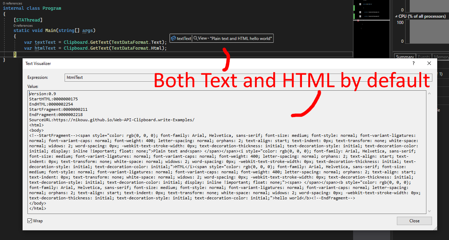The image size is (449, 240).
Task: Click the yellow execution marker in the editor gutter
Action: pos(15,54)
